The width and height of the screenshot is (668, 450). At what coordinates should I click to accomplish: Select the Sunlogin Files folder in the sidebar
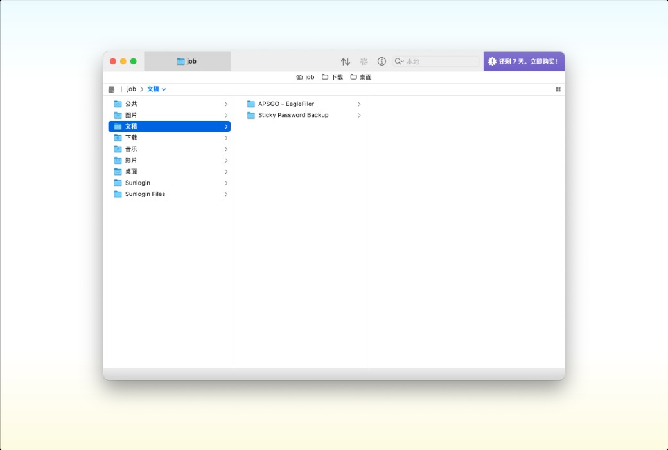pos(144,194)
